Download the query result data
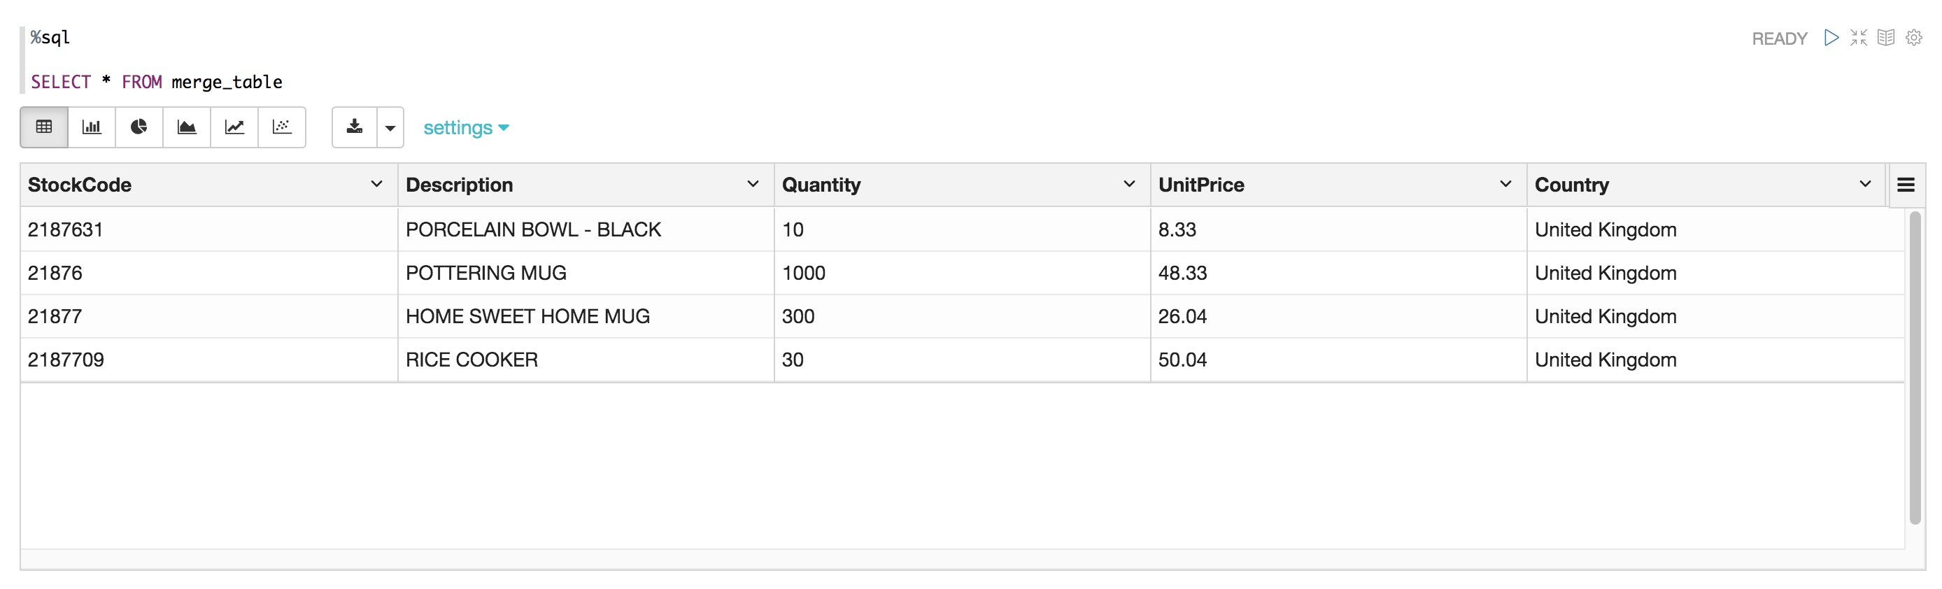The height and width of the screenshot is (589, 1942). click(x=354, y=127)
